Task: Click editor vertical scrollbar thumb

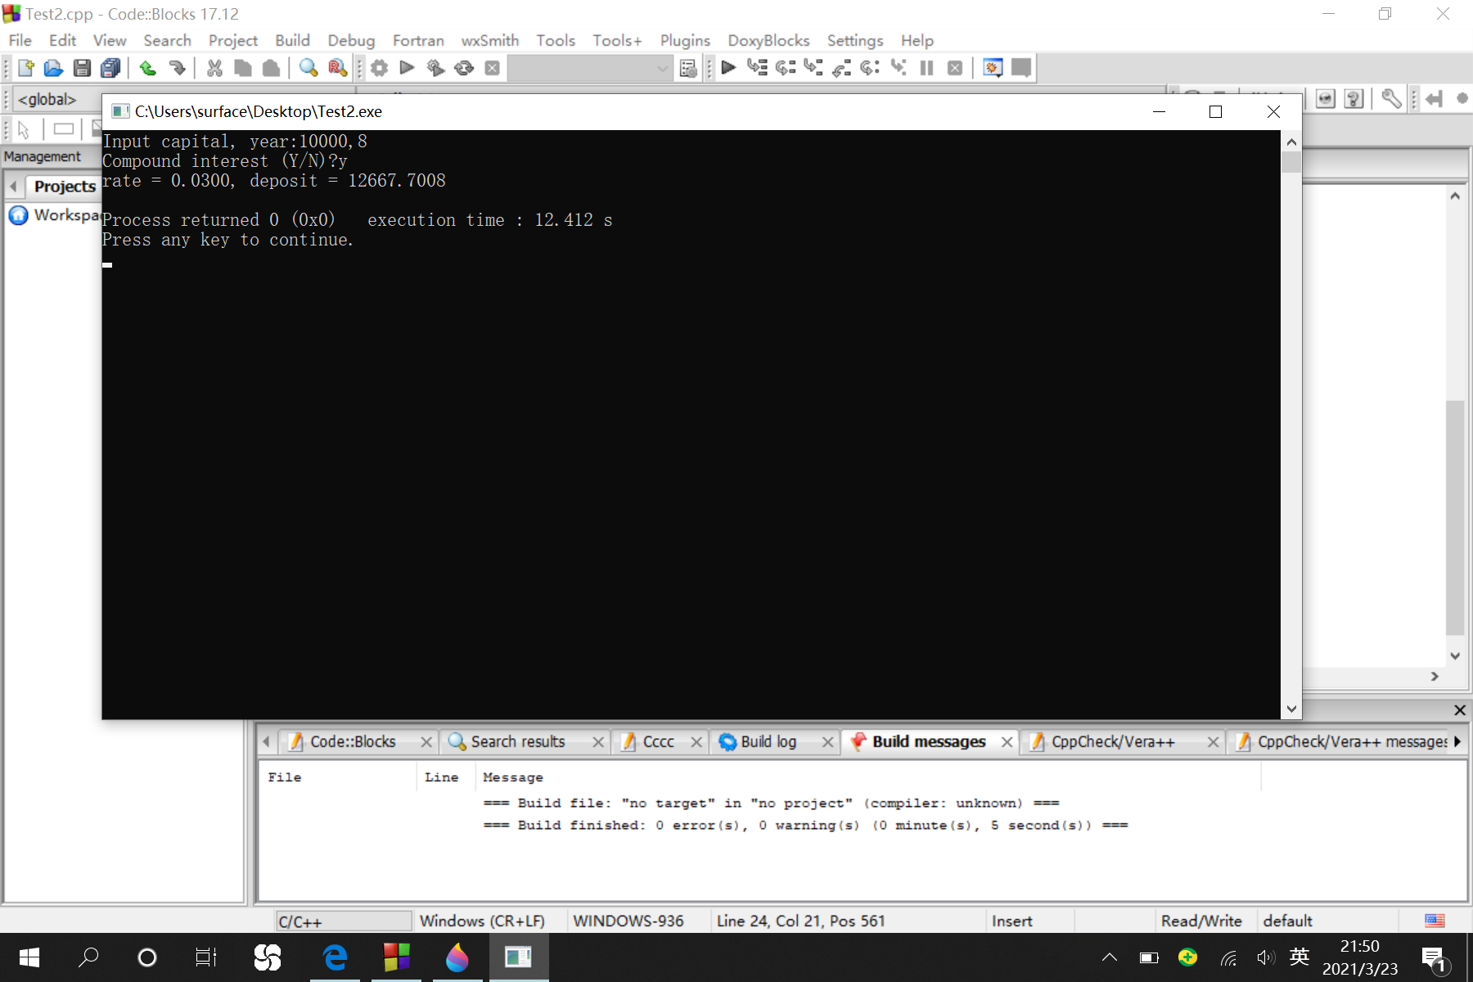Action: click(1455, 517)
